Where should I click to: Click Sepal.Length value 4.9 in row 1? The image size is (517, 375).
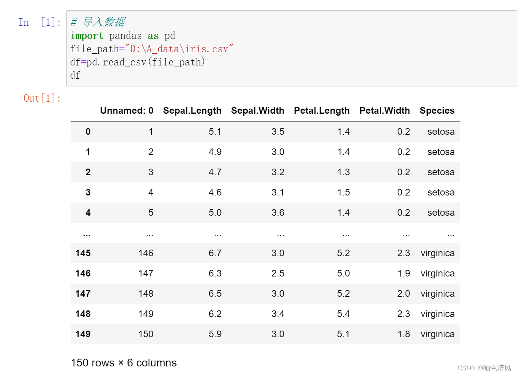click(215, 152)
